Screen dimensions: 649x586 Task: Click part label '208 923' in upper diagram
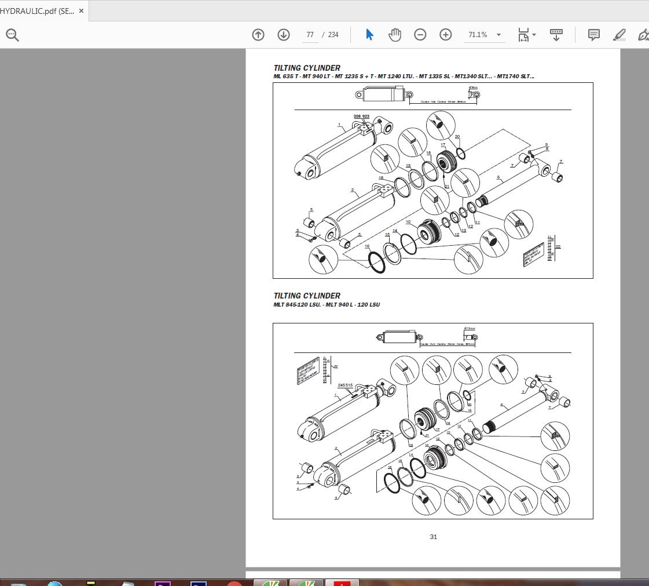[x=361, y=117]
